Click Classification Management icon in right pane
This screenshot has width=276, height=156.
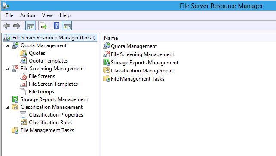tap(107, 70)
